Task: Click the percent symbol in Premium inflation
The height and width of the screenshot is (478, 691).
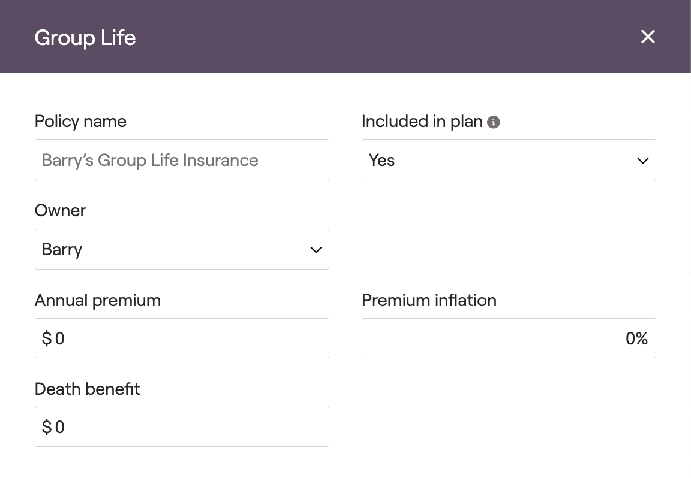Action: (x=642, y=338)
